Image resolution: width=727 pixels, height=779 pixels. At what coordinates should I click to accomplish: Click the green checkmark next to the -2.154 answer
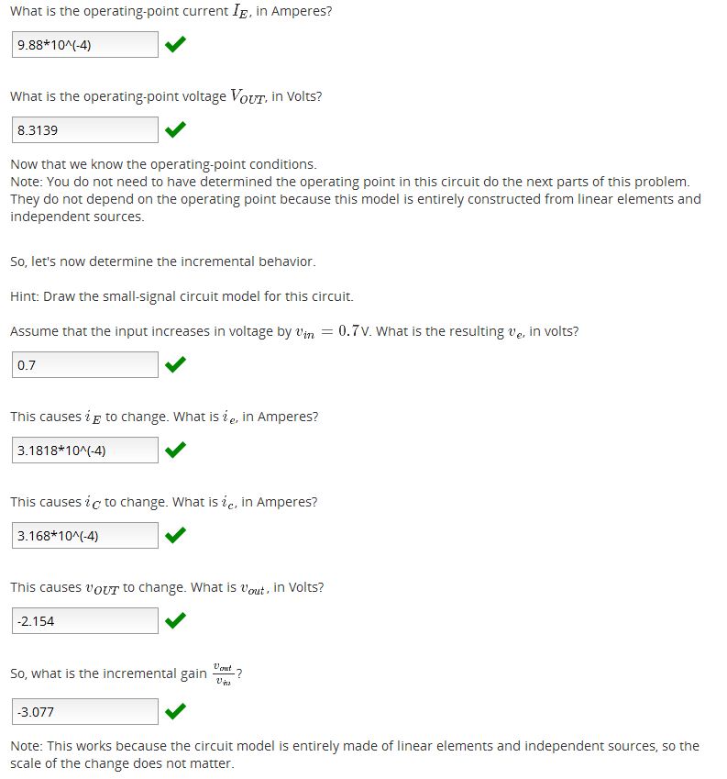[175, 621]
